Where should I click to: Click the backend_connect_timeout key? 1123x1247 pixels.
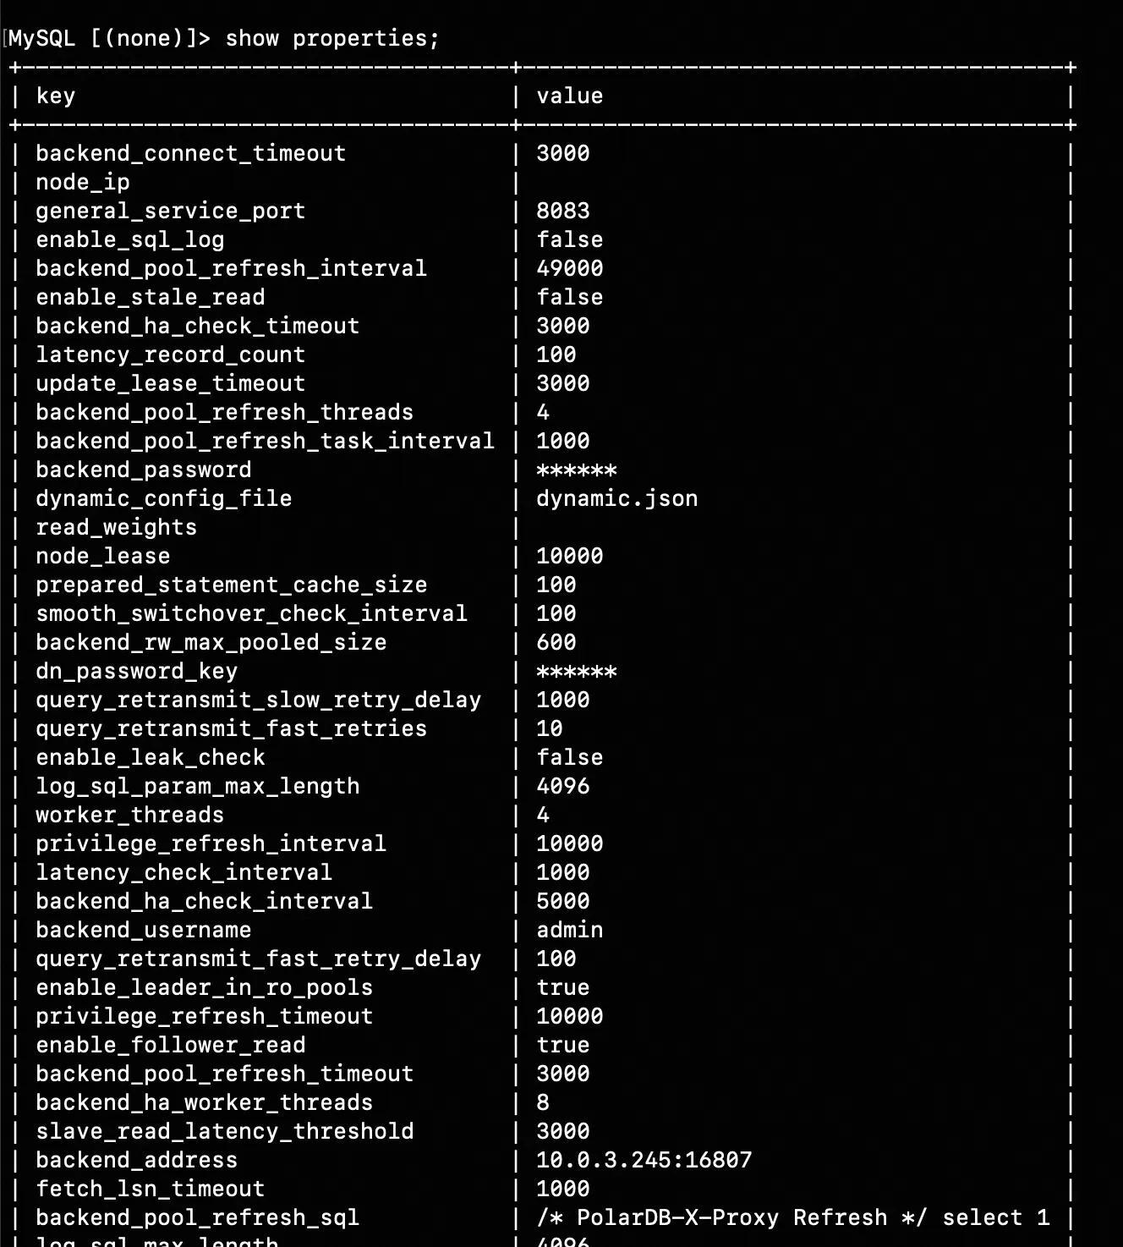(x=190, y=154)
